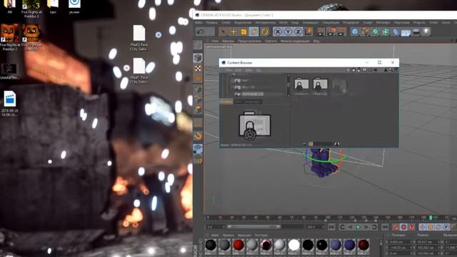Toggle Enable Axis mode in sidebar
Screen dimensions: 457x257
point(198,123)
